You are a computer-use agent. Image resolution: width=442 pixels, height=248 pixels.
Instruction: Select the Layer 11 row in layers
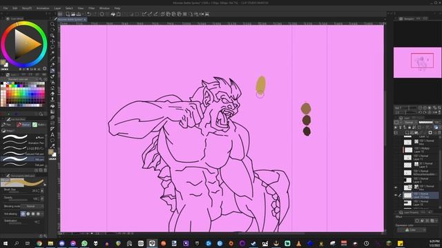[421, 158]
